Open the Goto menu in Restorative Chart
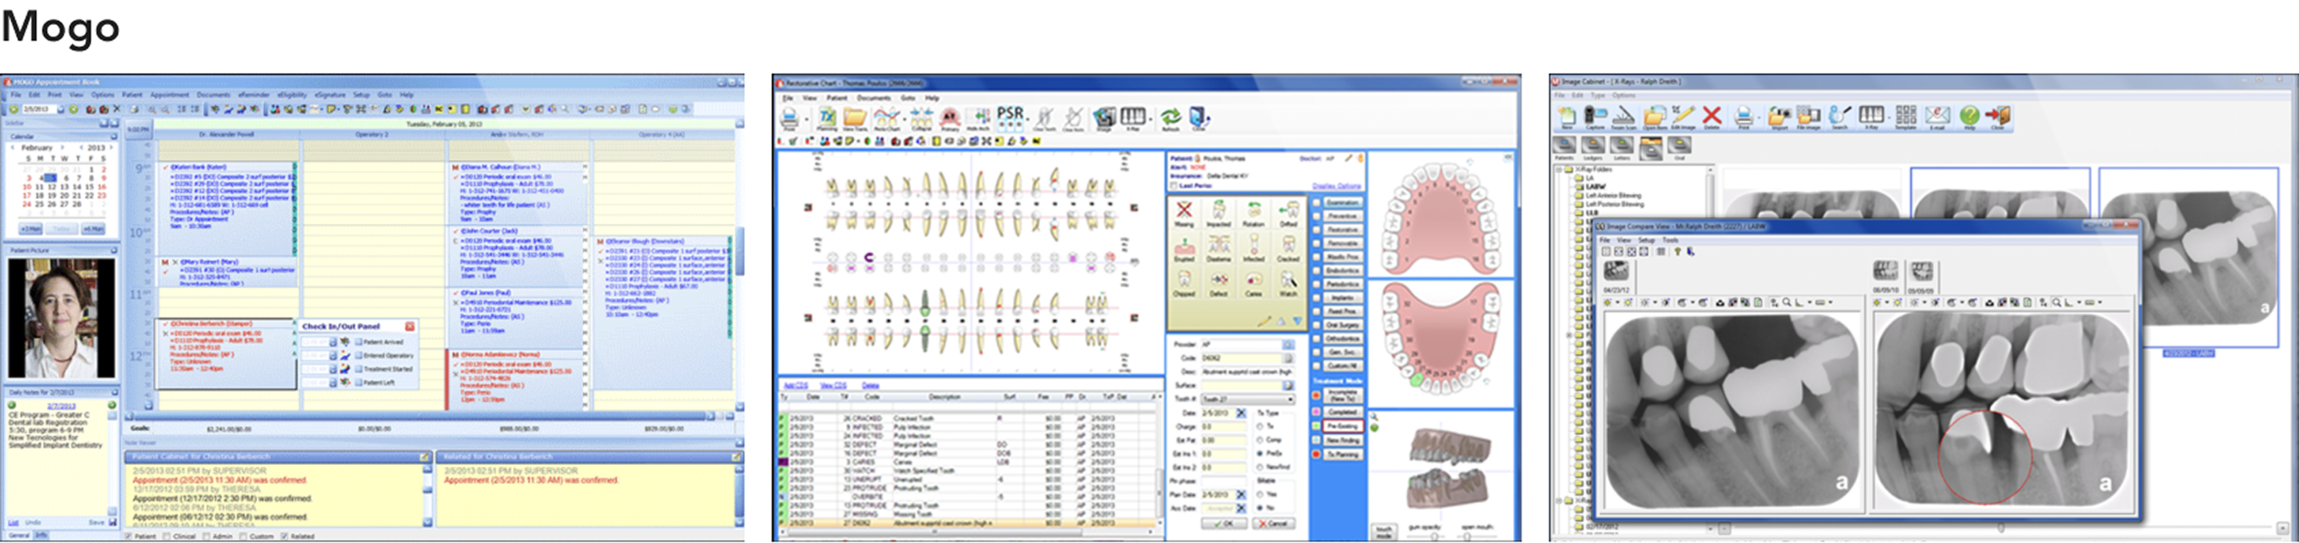 coord(908,98)
